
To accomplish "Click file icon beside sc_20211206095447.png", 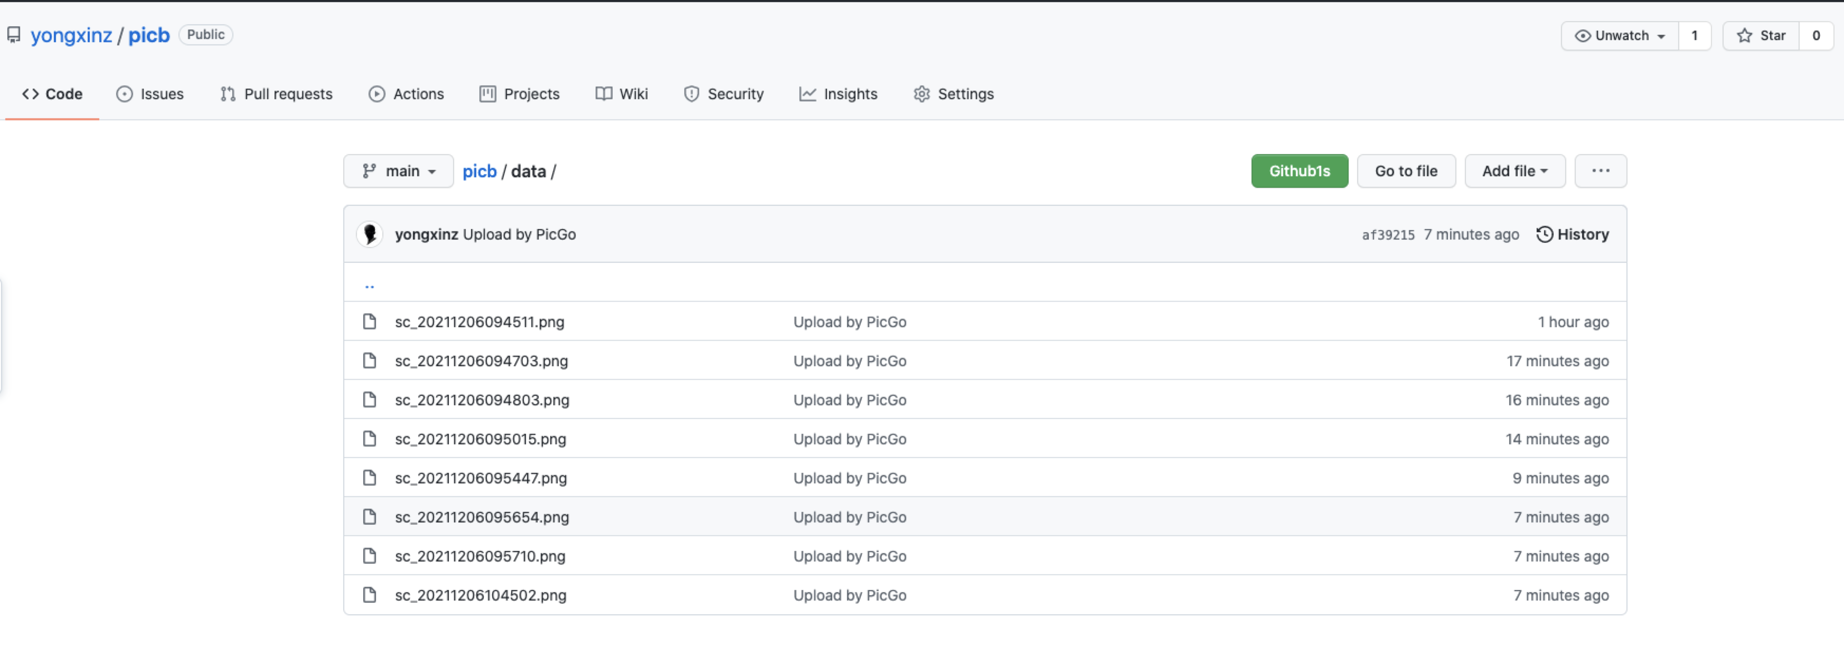I will [x=369, y=478].
